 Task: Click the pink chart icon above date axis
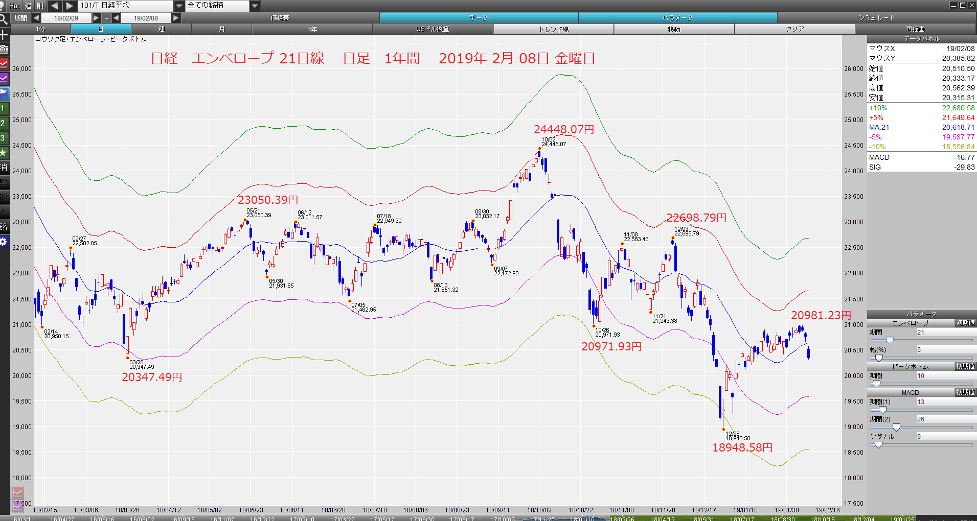(17, 493)
